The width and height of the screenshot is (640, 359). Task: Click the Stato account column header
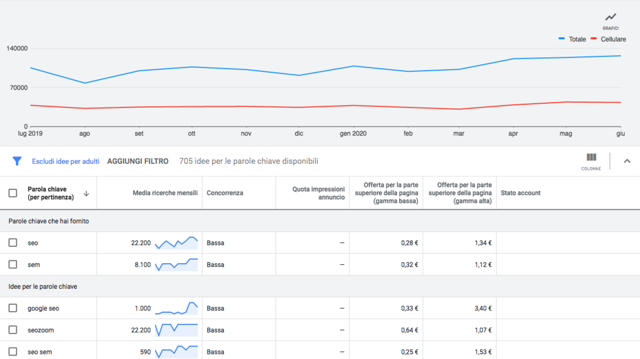coord(520,193)
